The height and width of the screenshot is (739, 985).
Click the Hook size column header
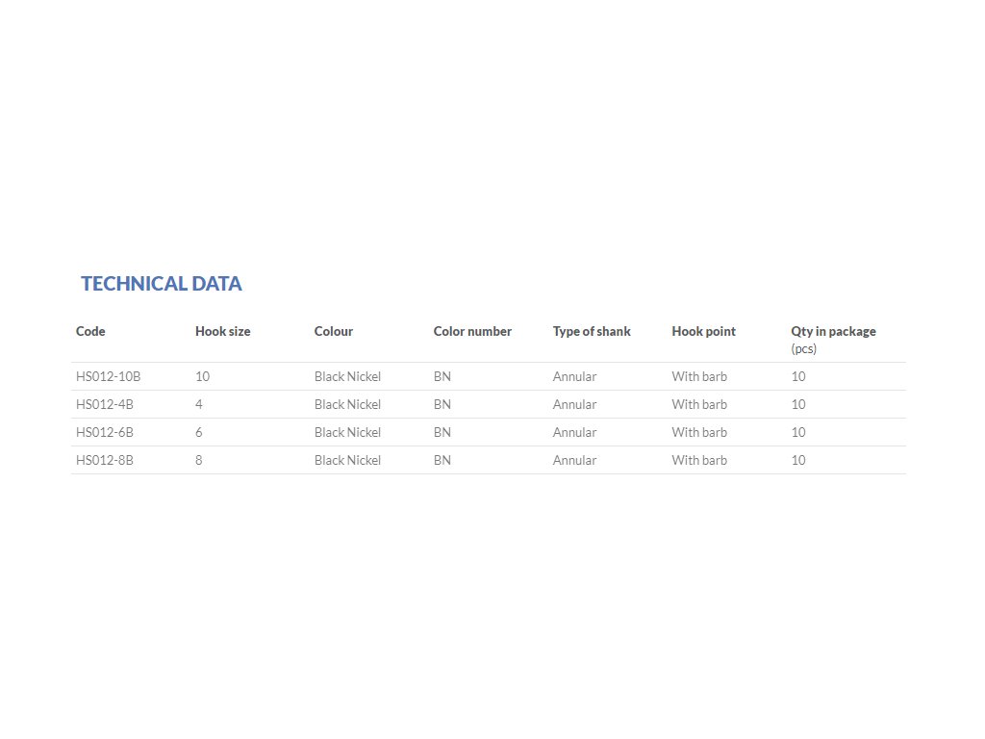click(222, 331)
